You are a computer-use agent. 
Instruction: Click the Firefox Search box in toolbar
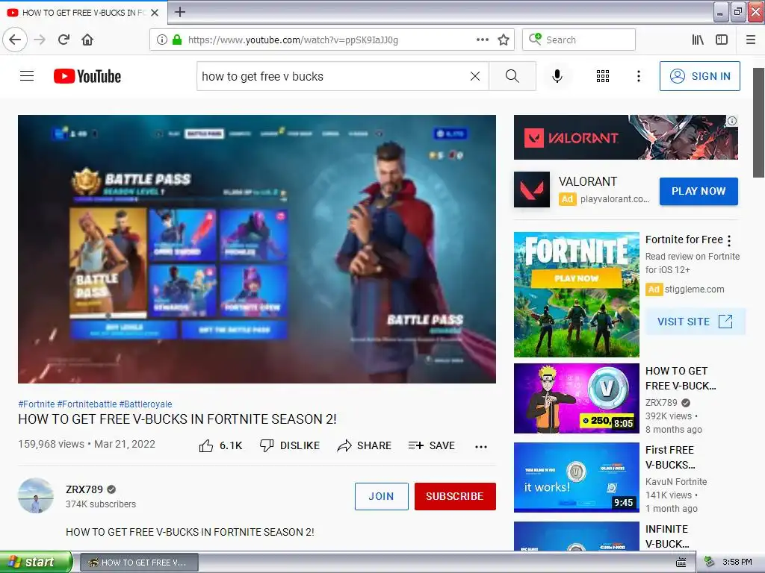[579, 40]
